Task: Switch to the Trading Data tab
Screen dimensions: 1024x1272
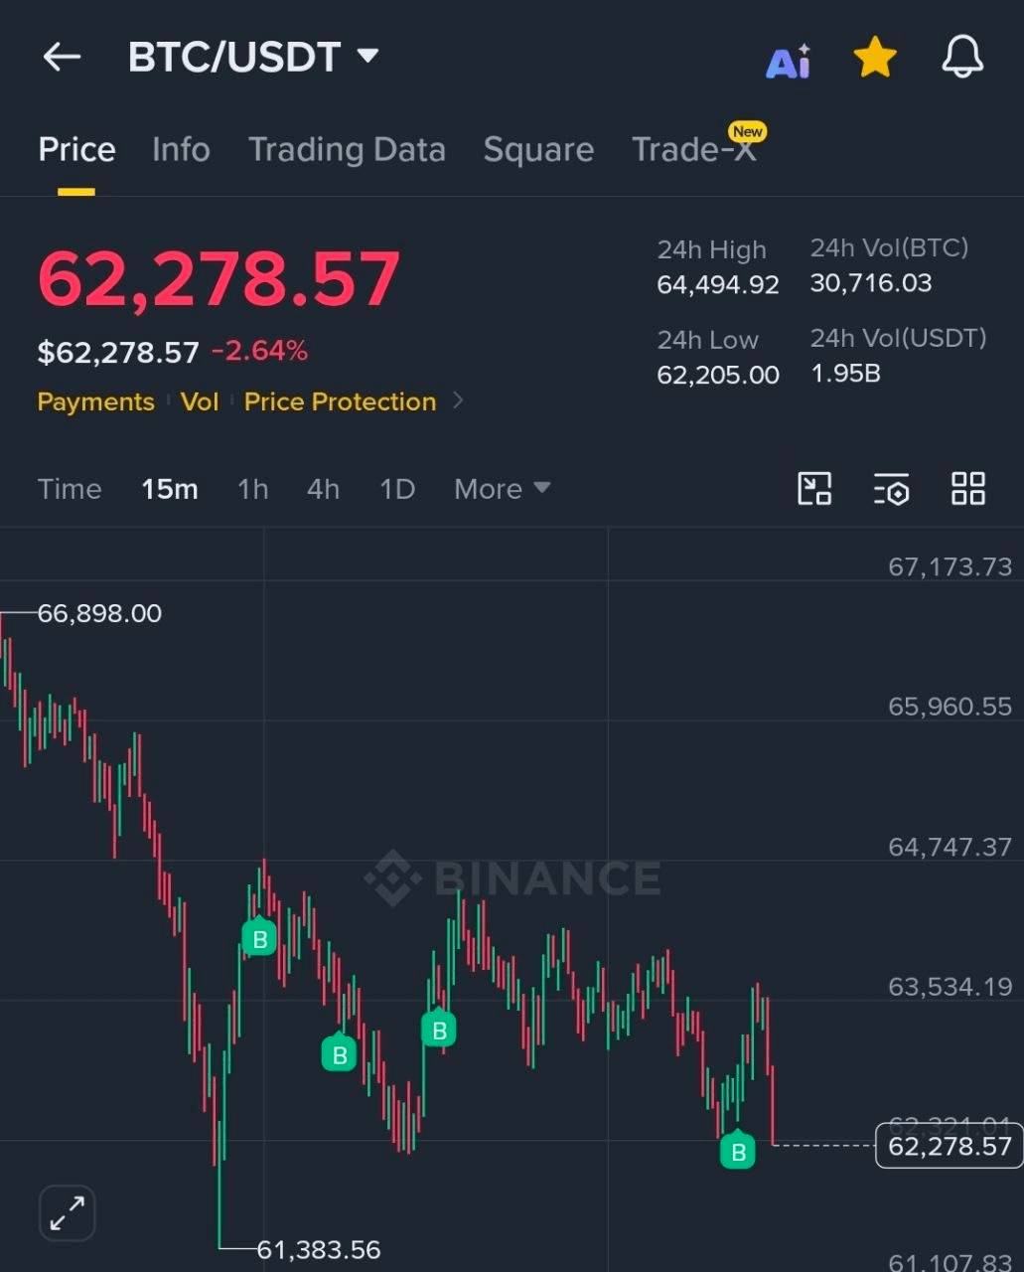Action: point(347,149)
